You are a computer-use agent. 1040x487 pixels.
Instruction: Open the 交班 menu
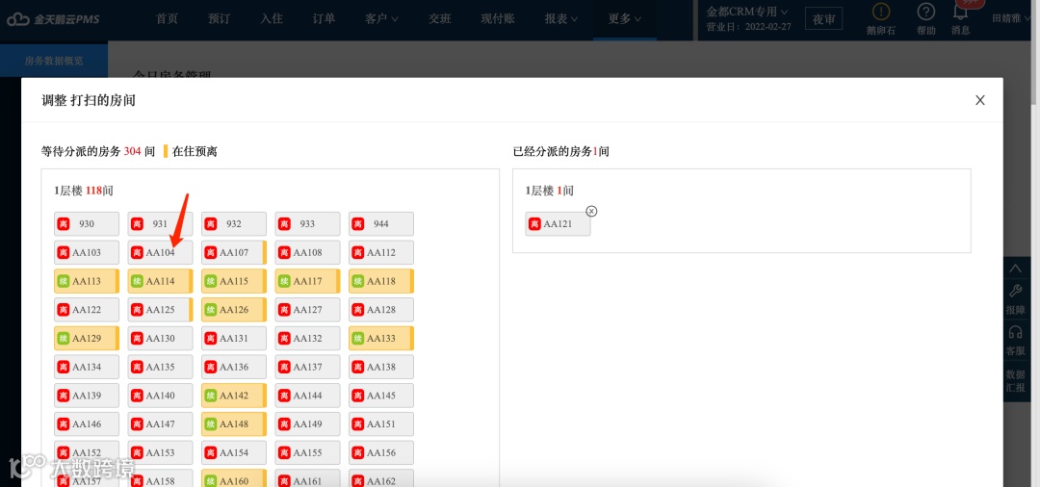(439, 18)
